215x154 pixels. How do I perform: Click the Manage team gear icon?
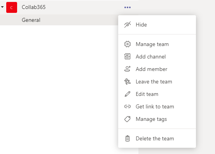click(x=128, y=44)
